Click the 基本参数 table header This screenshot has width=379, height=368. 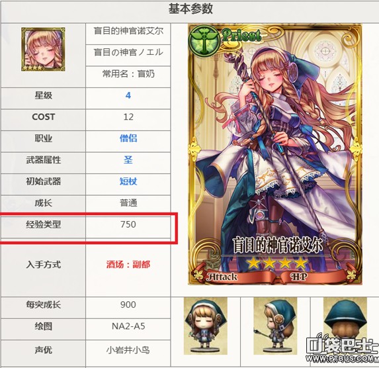click(190, 9)
